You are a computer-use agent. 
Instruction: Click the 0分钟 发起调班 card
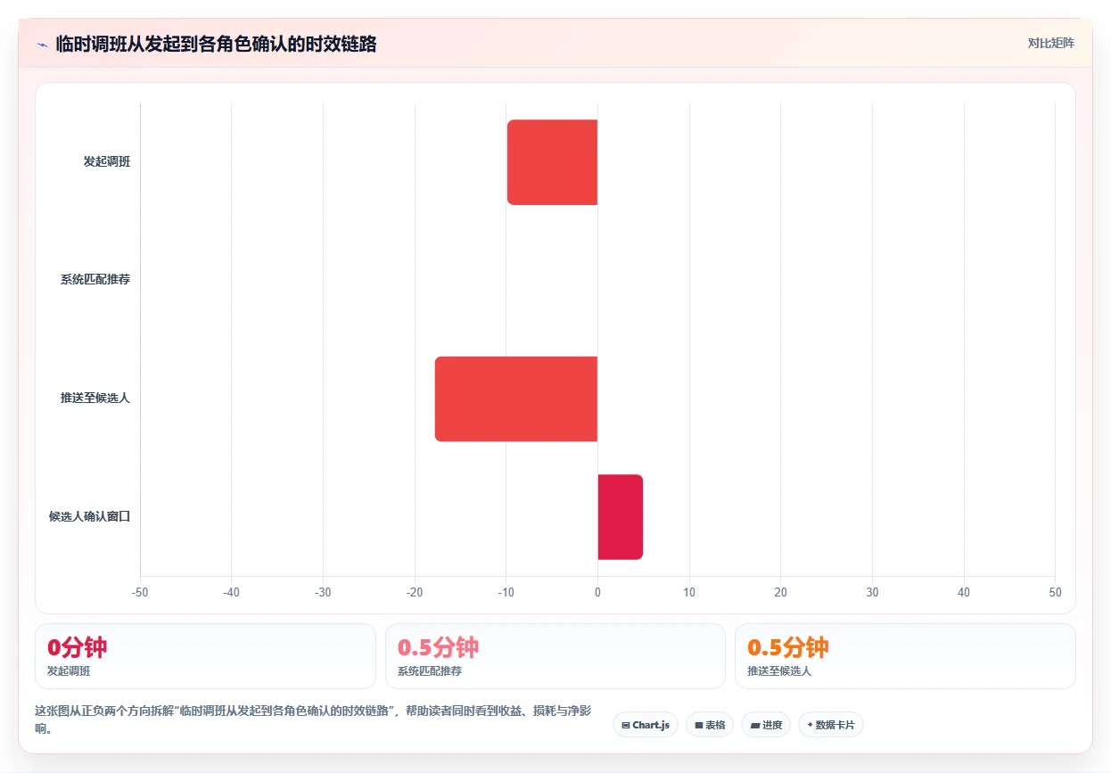(205, 656)
